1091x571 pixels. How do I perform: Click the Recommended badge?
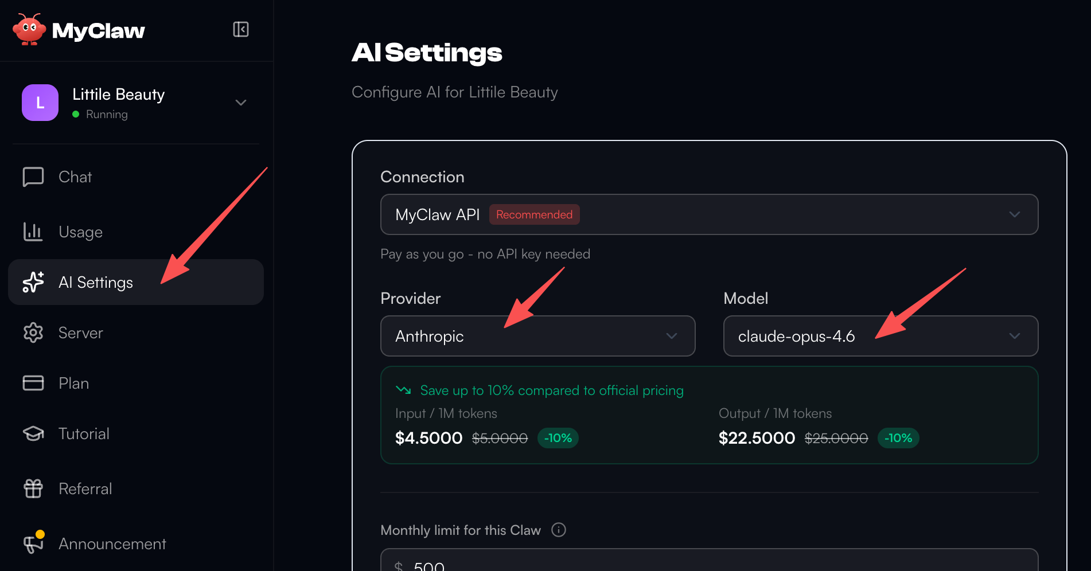(534, 214)
